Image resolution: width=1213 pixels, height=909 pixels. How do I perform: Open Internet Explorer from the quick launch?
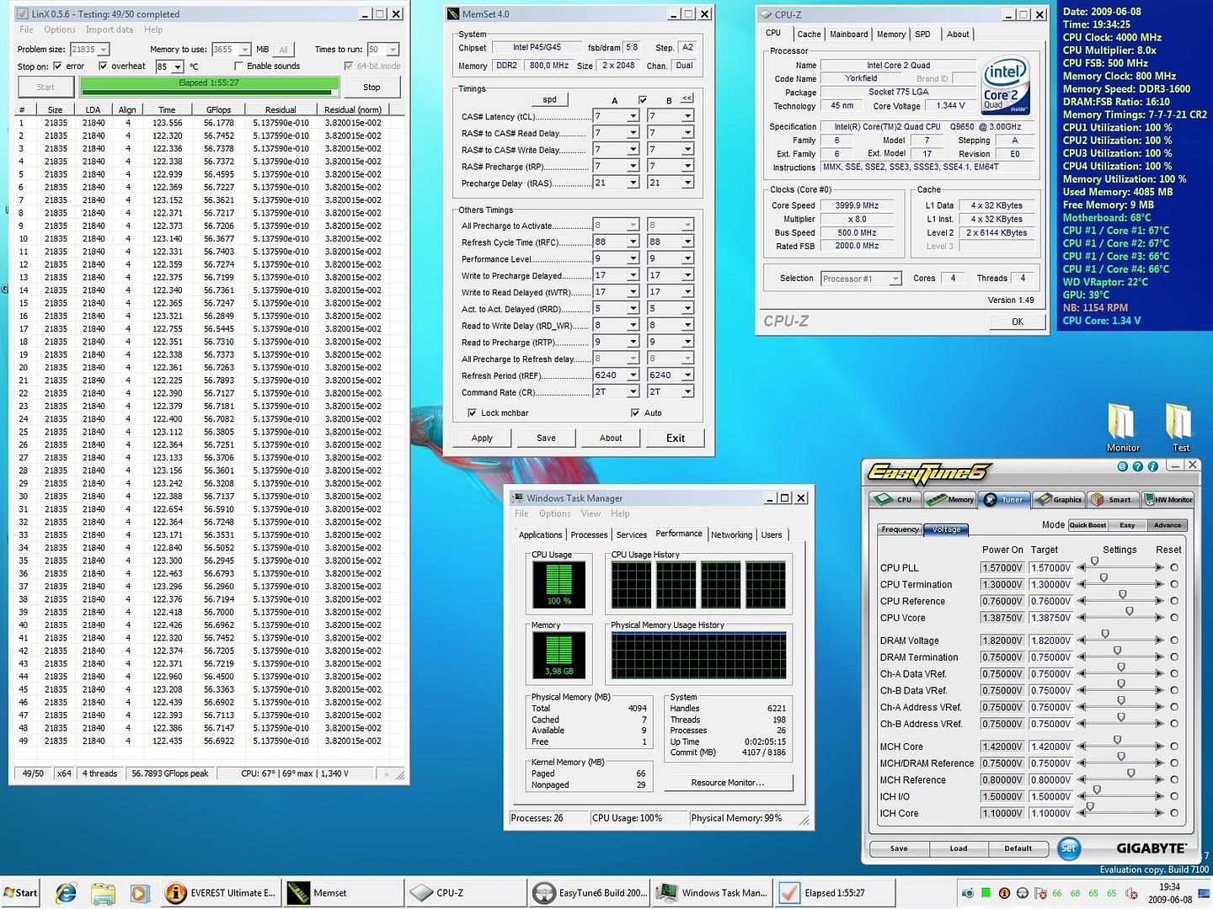(x=66, y=893)
